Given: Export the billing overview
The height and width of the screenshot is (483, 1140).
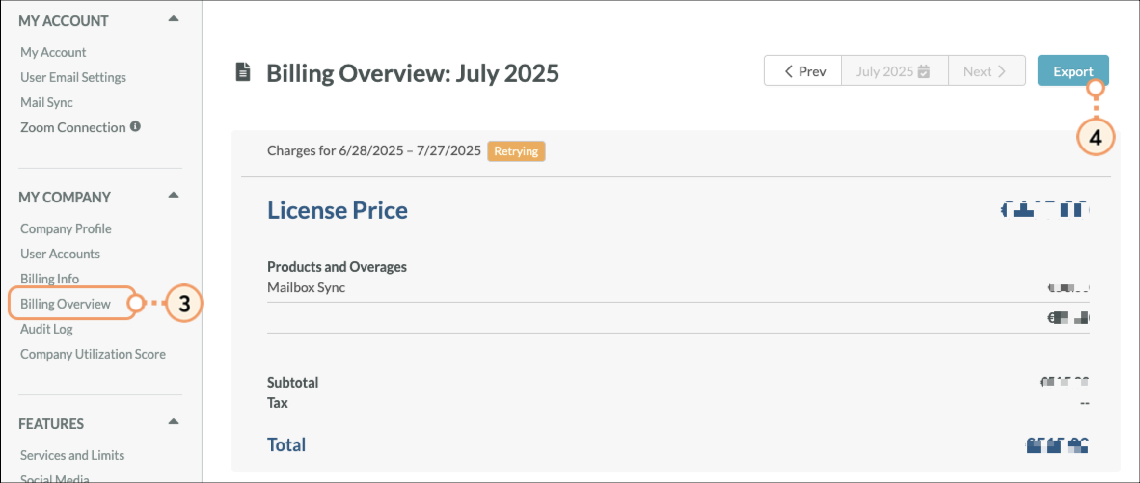Looking at the screenshot, I should click(x=1073, y=71).
